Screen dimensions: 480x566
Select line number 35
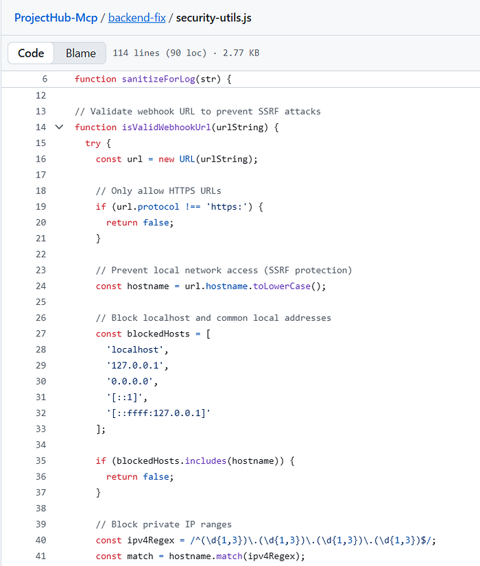click(41, 460)
